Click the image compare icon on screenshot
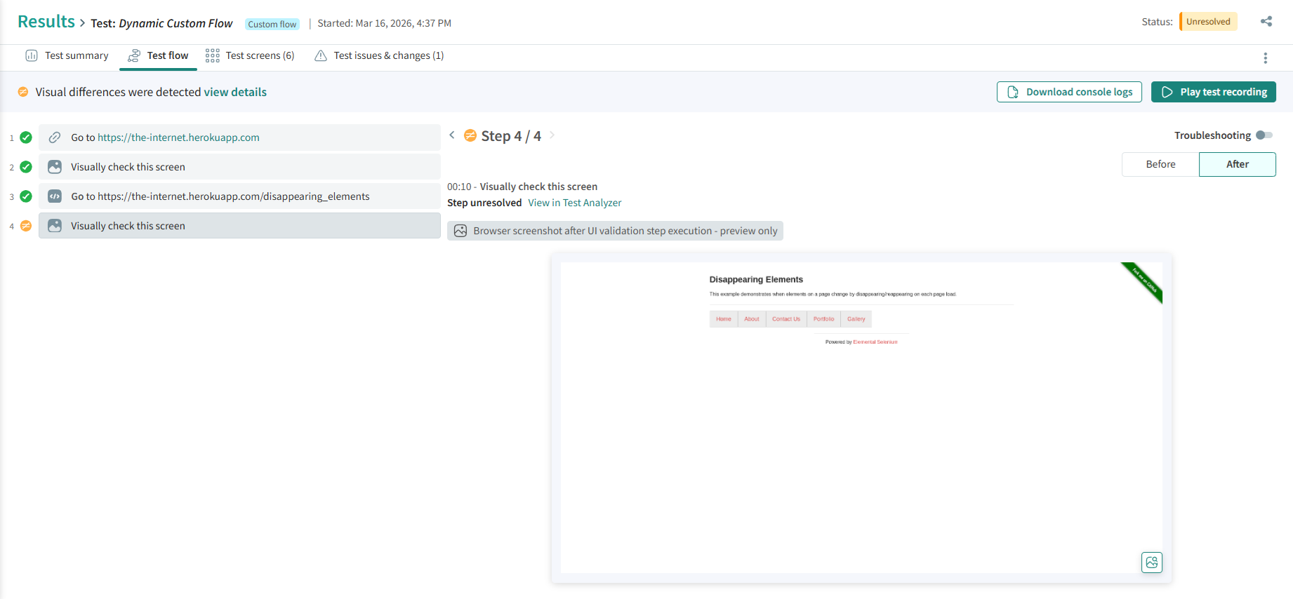Screen dimensions: 1293x599 coord(1151,563)
